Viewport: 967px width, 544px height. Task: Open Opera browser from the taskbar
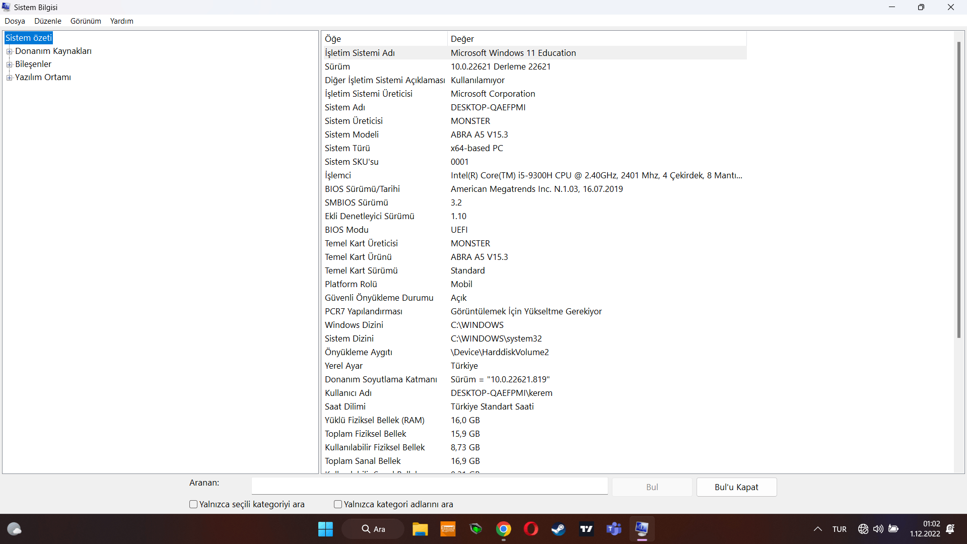[x=531, y=529]
